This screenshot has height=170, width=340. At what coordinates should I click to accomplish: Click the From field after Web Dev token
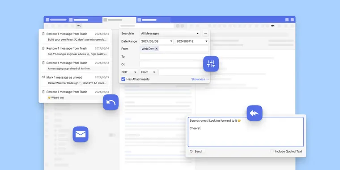point(184,49)
